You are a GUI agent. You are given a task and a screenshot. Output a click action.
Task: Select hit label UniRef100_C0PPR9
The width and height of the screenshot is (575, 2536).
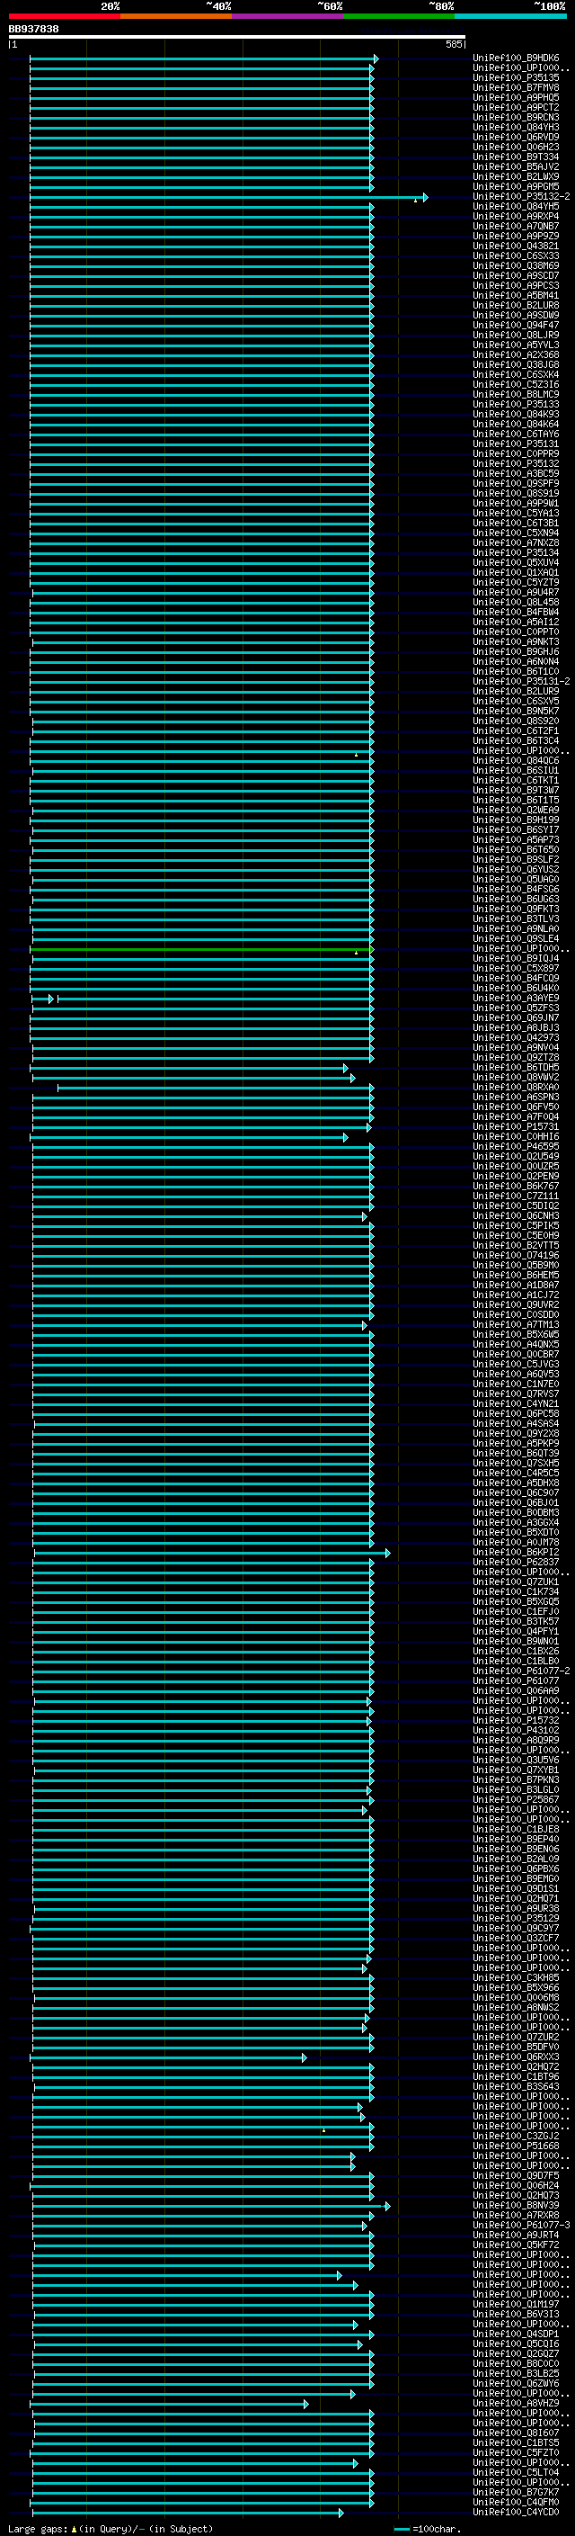coord(516,453)
